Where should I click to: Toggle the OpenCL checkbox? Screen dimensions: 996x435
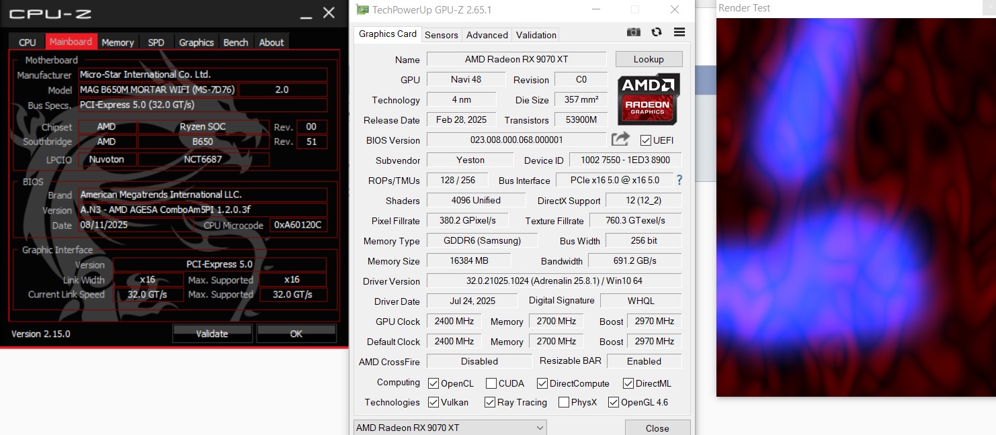tap(433, 383)
